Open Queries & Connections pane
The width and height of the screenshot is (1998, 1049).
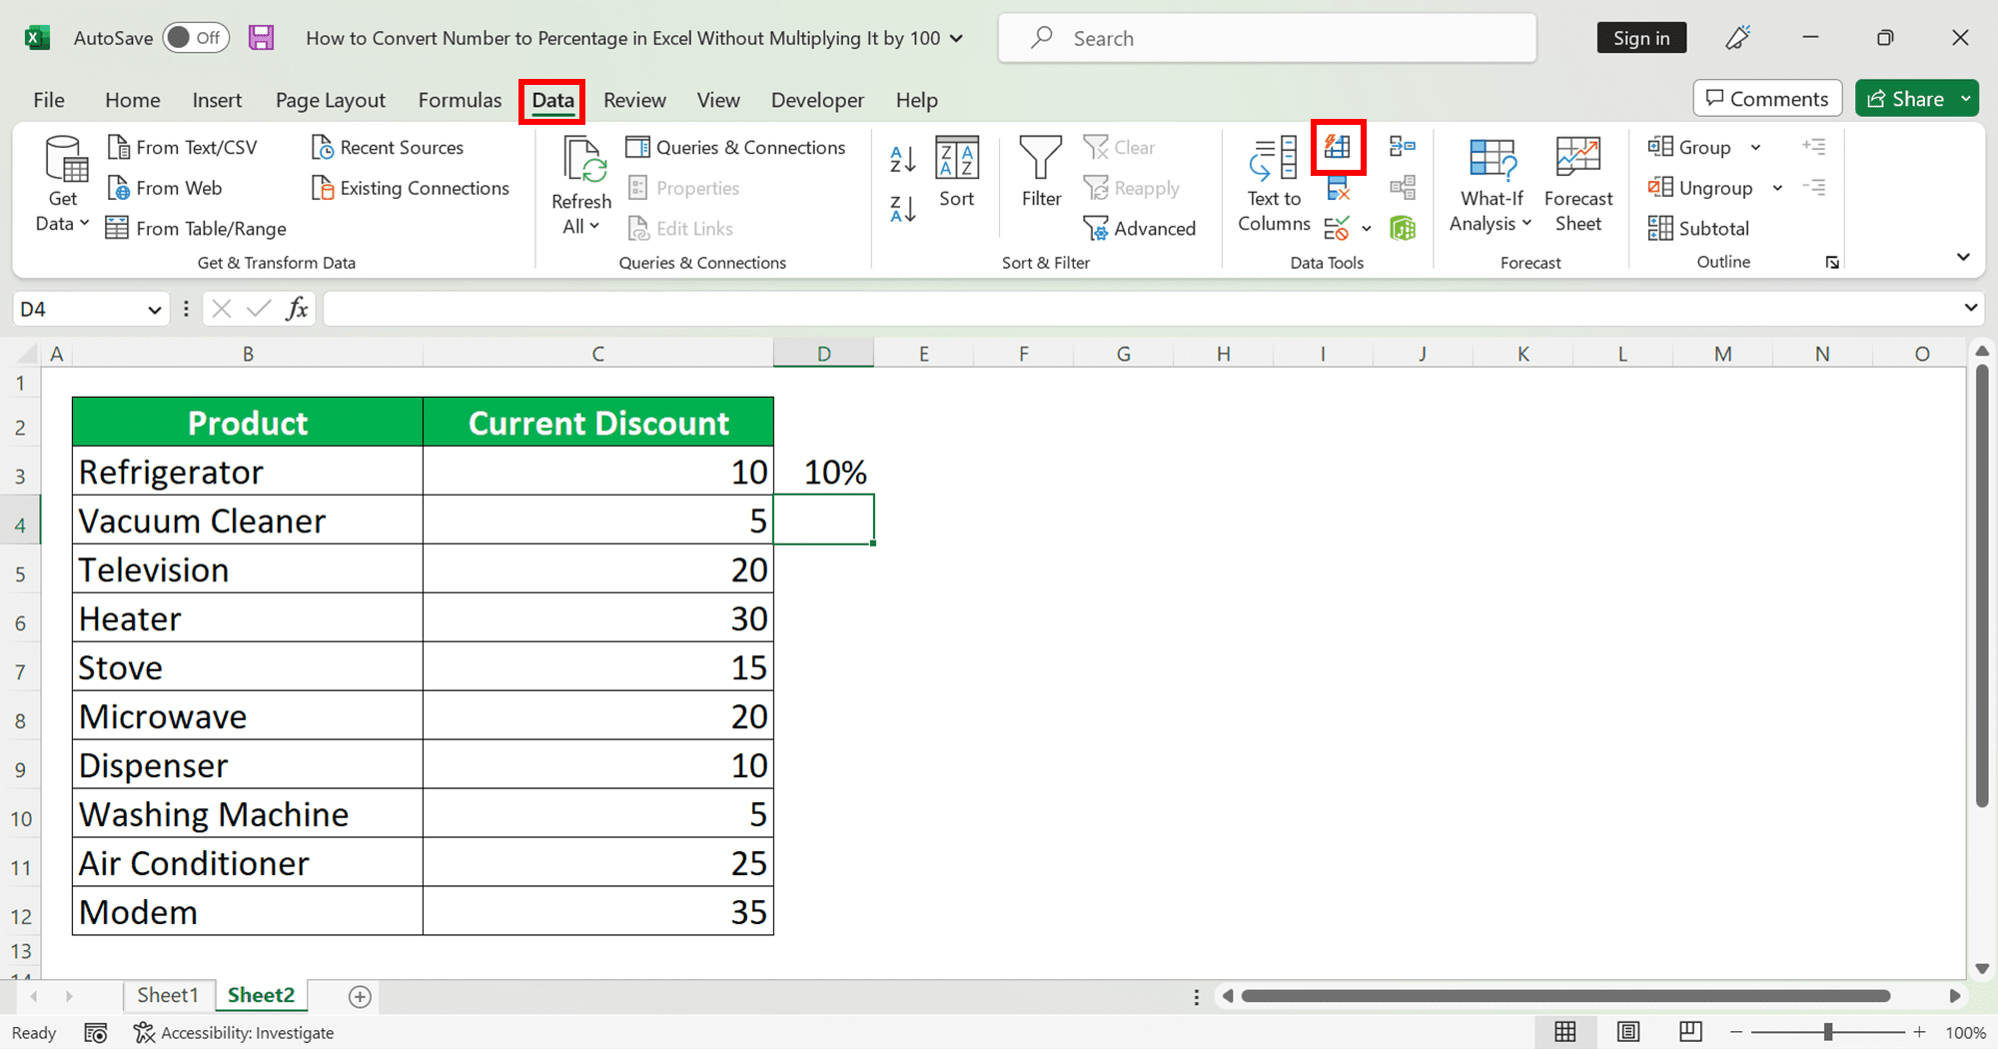tap(735, 148)
